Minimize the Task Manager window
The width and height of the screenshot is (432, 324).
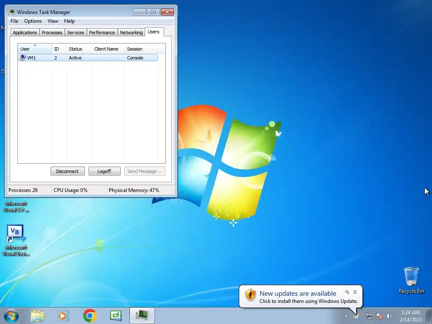[139, 12]
